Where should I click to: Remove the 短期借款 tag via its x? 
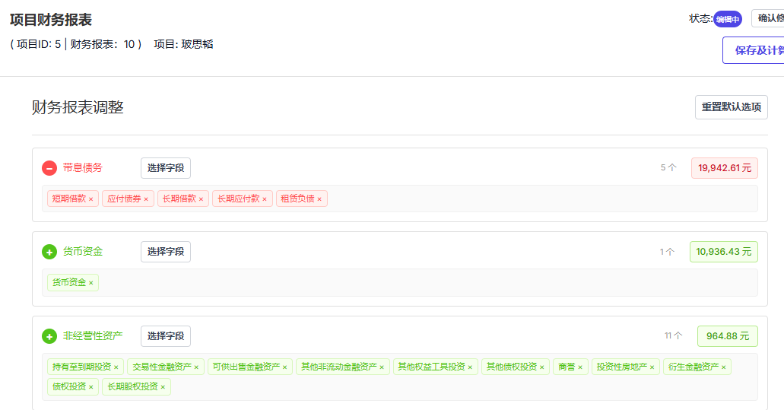coord(91,199)
